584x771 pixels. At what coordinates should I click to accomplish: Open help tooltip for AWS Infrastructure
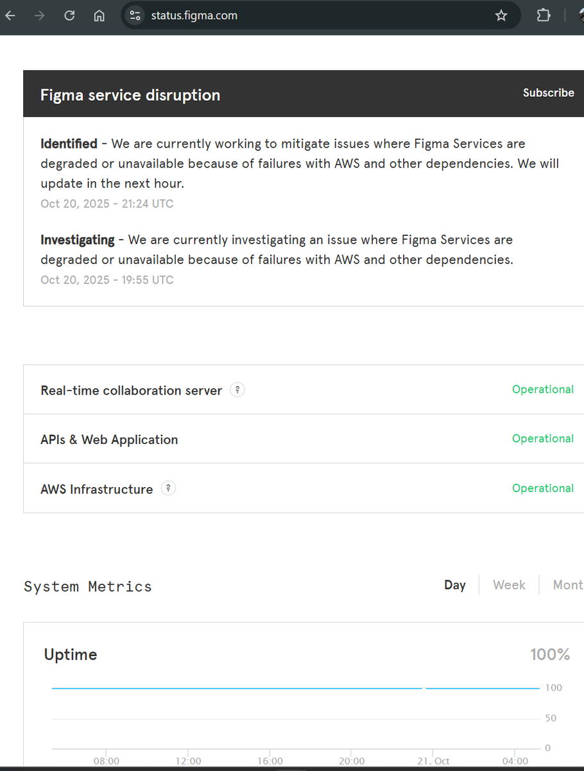[x=168, y=489]
